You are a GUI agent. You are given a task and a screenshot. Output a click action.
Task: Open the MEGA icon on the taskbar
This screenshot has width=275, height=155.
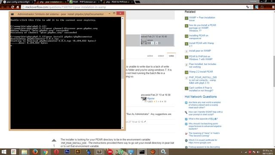coord(110,152)
